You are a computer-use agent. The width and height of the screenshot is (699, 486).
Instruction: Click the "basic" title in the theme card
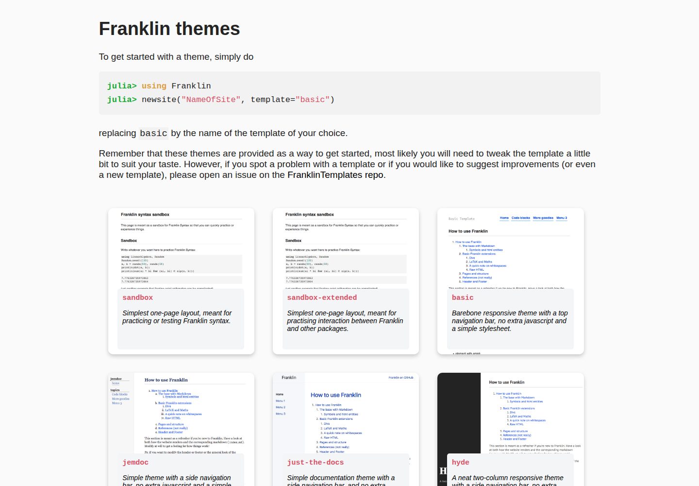(x=463, y=297)
